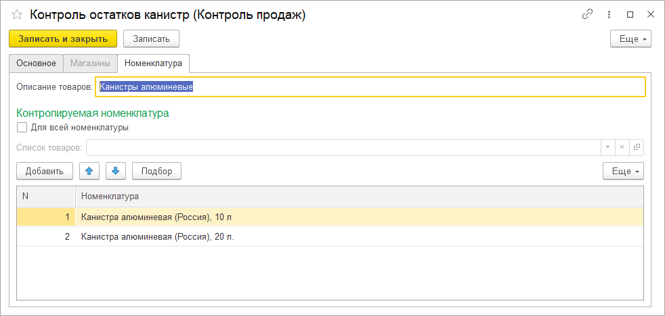Screen dimensions: 665x316
Task: Open the Подбор selection button
Action: tap(156, 172)
